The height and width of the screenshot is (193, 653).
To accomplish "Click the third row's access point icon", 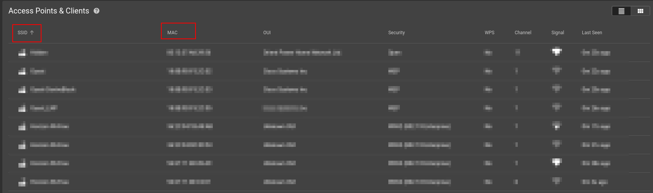I will [x=22, y=90].
